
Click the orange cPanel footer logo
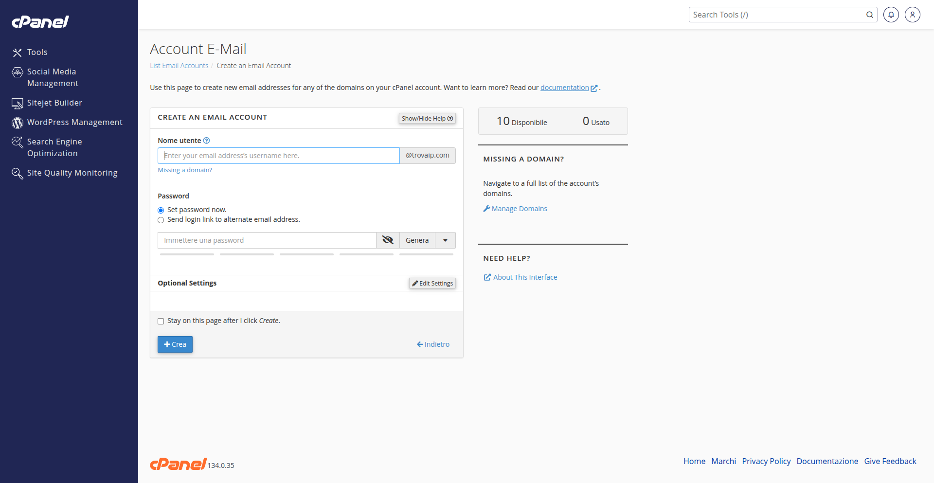coord(178,464)
